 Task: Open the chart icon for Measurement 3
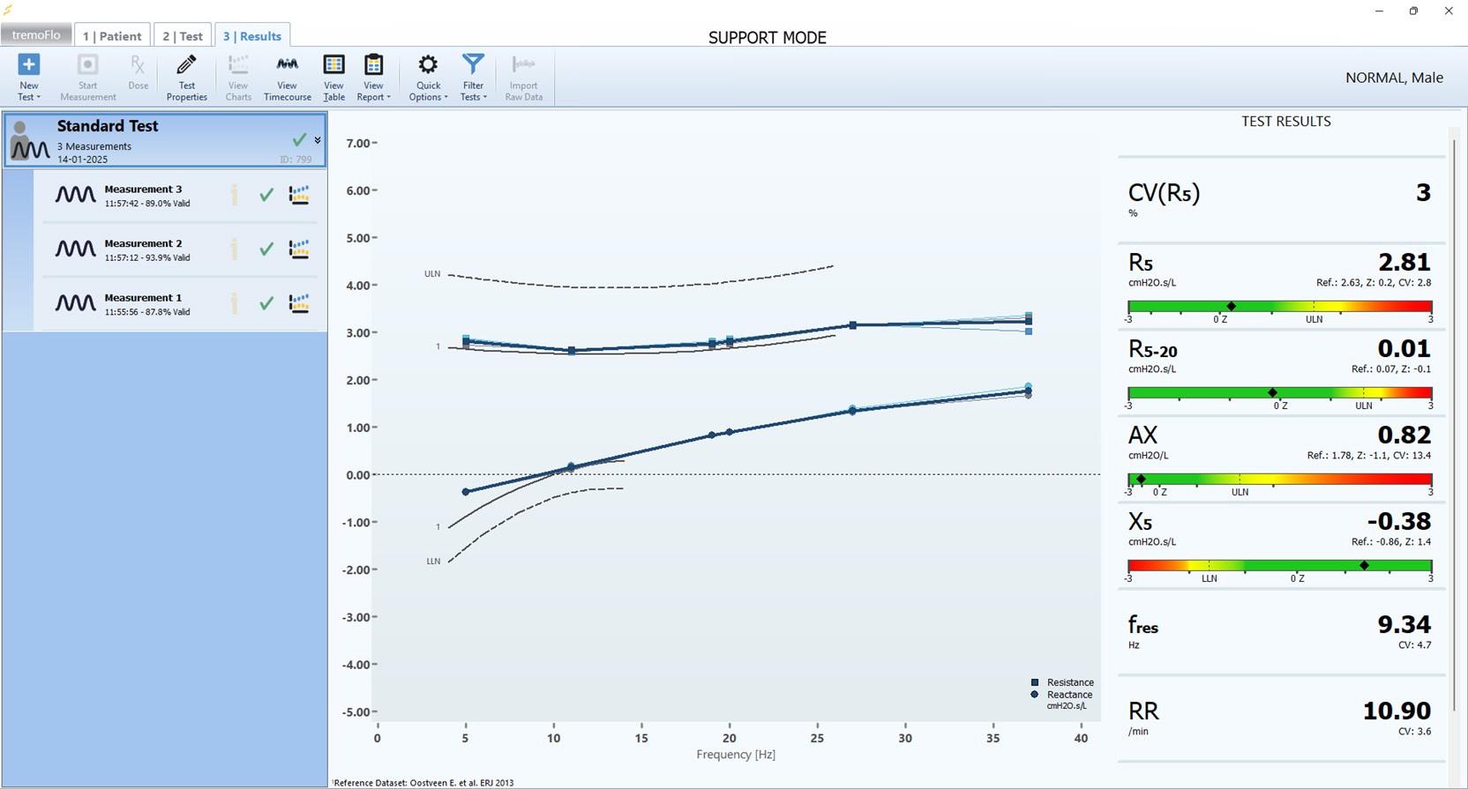pos(299,195)
